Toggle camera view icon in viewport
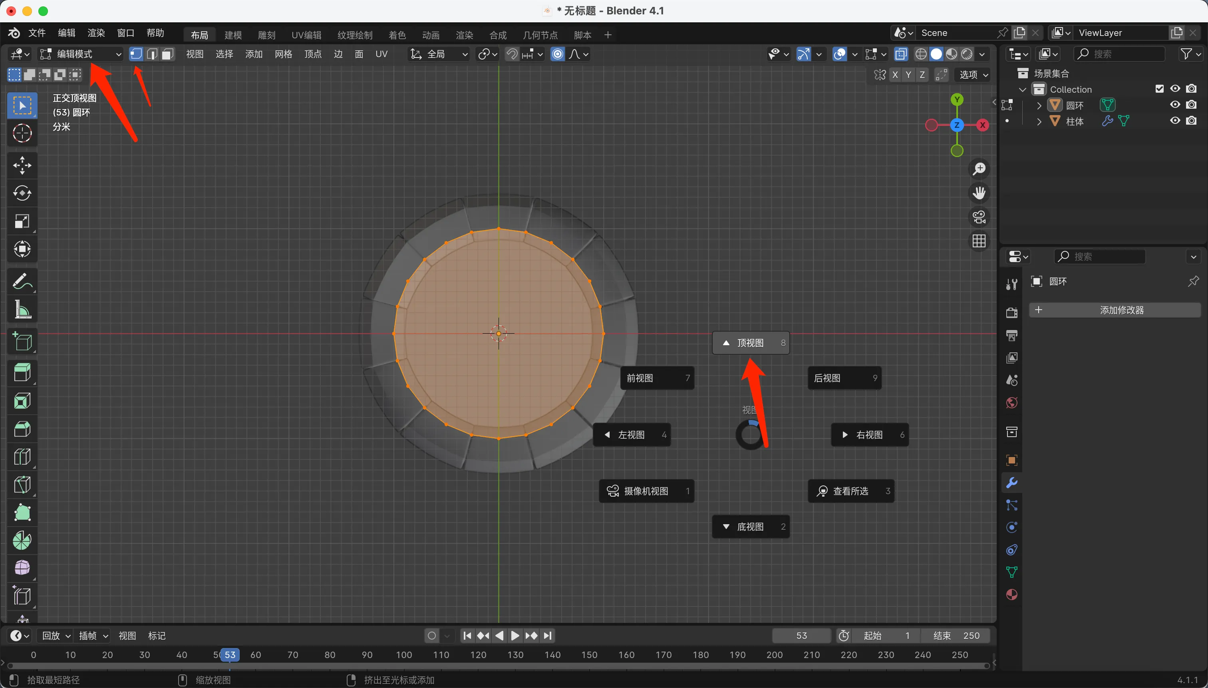 tap(979, 218)
